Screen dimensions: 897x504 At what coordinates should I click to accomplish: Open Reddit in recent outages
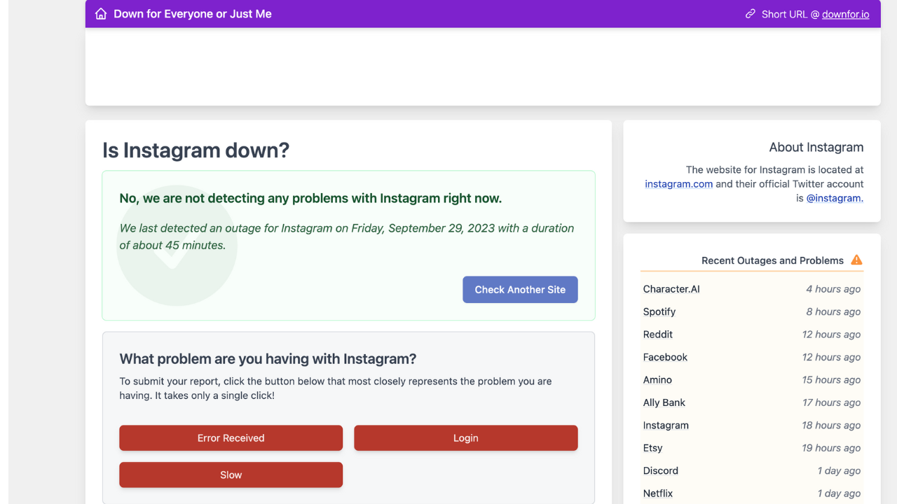click(657, 335)
